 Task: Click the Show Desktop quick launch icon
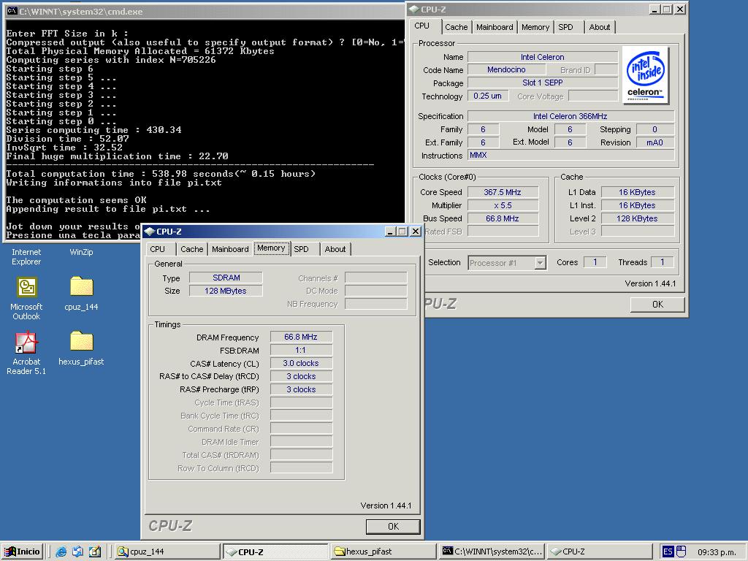click(x=95, y=552)
